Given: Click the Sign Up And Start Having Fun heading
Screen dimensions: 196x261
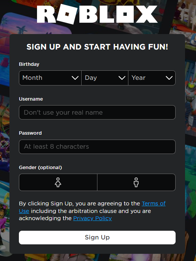Looking at the screenshot, I should pos(97,47).
